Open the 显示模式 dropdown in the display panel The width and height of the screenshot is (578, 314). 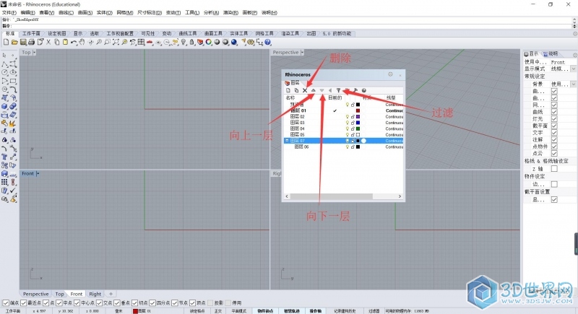click(x=573, y=69)
